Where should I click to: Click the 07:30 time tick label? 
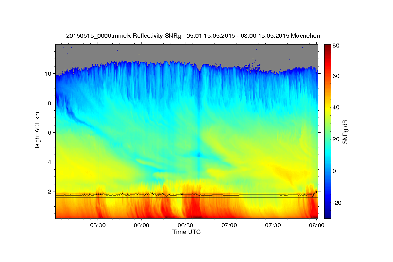(x=273, y=225)
